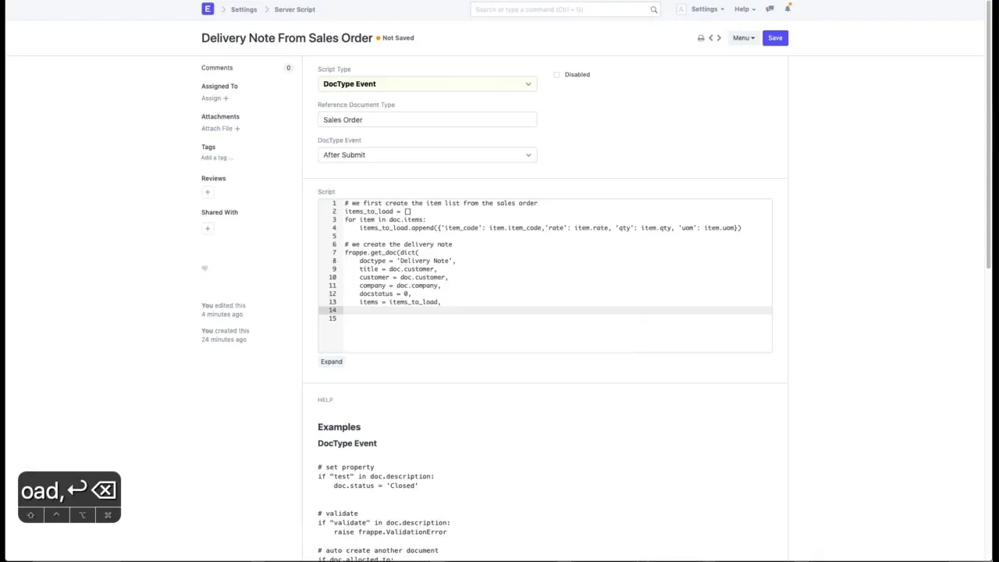
Task: Go to next document arrow
Action: coord(719,37)
